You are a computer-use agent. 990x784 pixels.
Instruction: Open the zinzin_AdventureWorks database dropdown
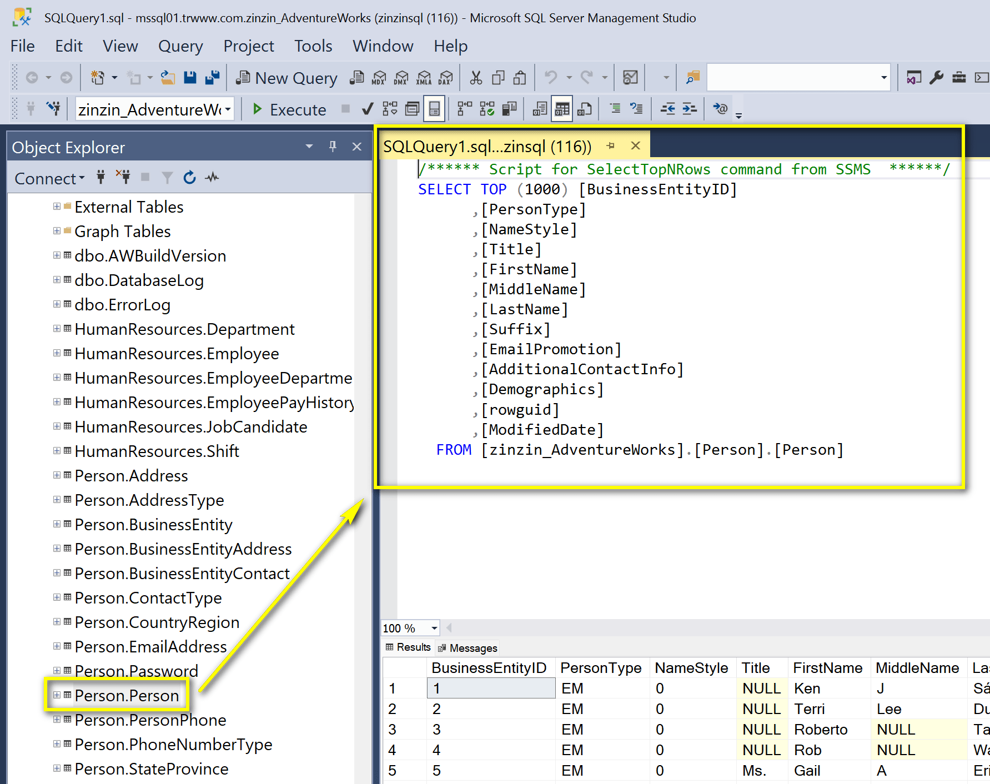click(x=228, y=109)
